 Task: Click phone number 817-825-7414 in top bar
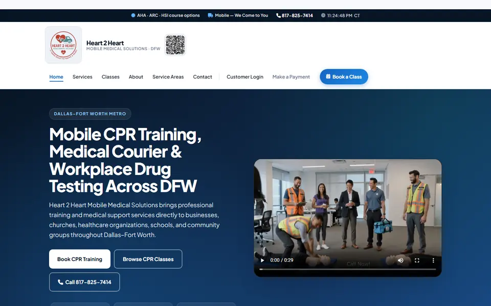[x=297, y=15]
